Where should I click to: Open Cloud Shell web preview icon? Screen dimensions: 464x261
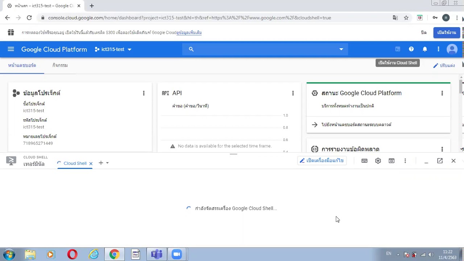[x=391, y=161]
